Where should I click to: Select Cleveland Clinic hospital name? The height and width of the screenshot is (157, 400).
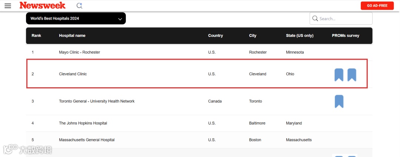tap(73, 74)
